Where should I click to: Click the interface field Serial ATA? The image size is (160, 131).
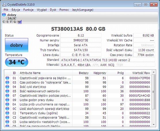(x=81, y=45)
